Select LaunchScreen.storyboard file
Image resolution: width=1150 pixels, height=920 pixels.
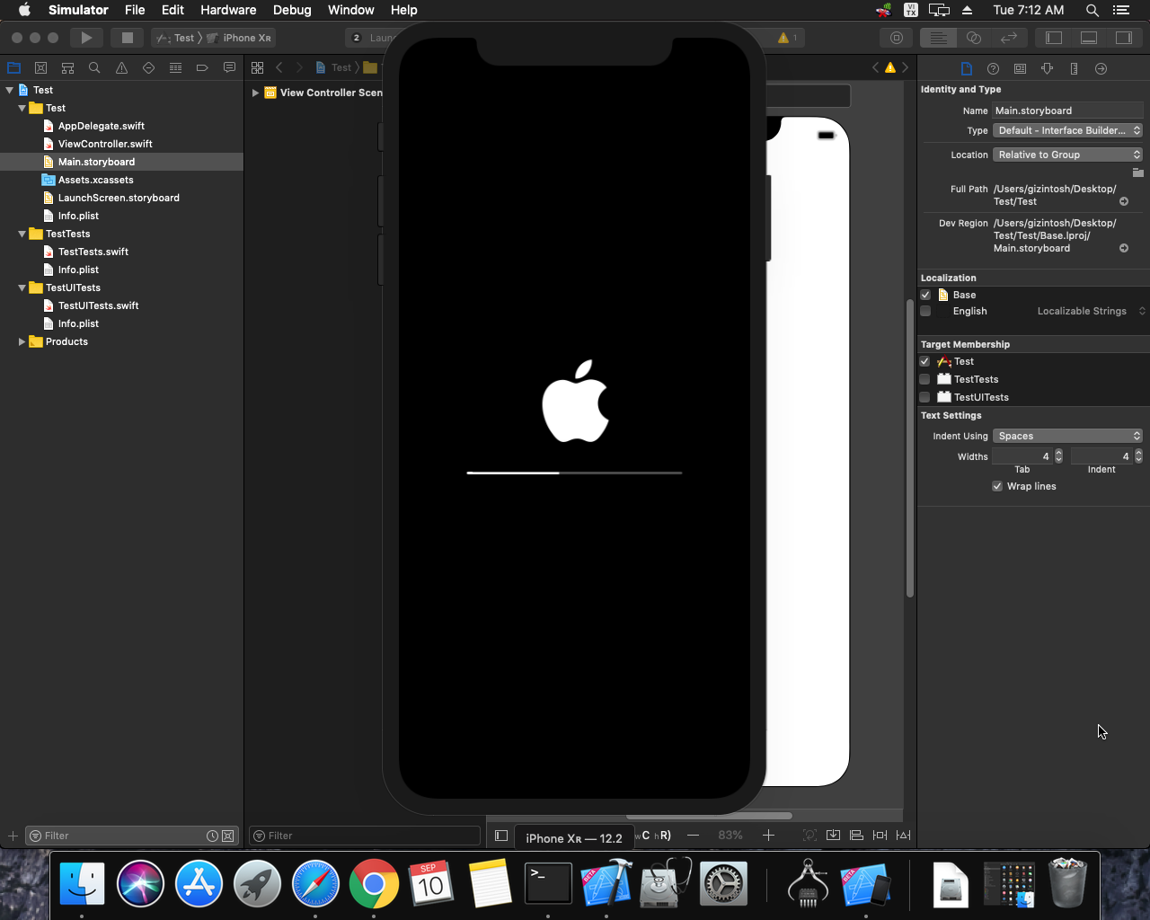pyautogui.click(x=119, y=198)
